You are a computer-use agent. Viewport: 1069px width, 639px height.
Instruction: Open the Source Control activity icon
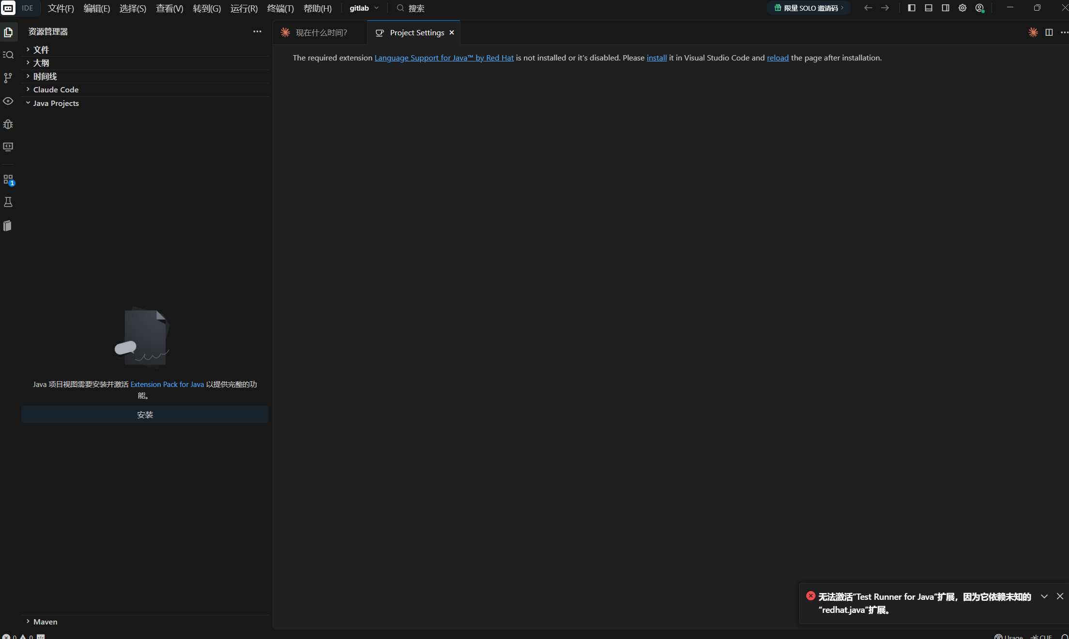(8, 78)
